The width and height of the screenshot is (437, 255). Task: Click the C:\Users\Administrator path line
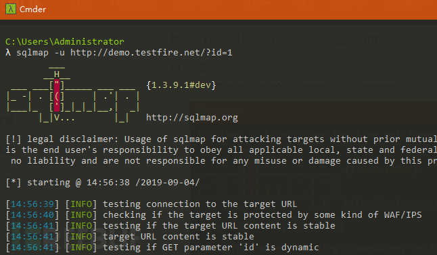65,42
